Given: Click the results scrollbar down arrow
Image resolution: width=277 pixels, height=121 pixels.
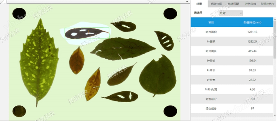Looking at the screenshot, I should point(275,115).
